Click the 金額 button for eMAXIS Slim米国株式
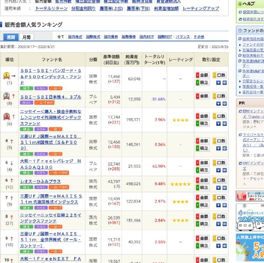The height and width of the screenshot is (263, 264). pyautogui.click(x=202, y=141)
